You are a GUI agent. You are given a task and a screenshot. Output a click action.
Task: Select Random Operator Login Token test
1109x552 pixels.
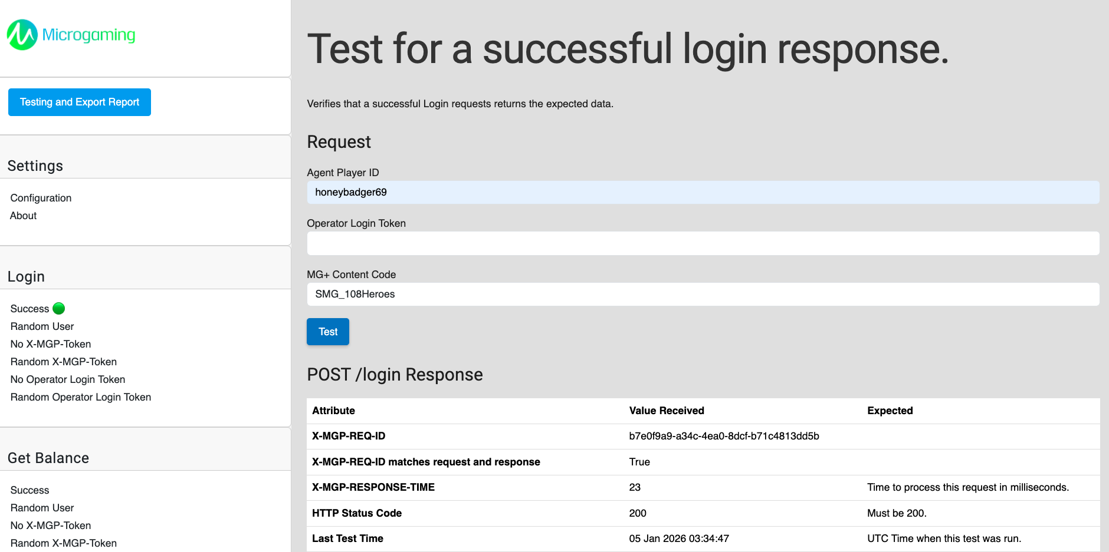coord(80,397)
